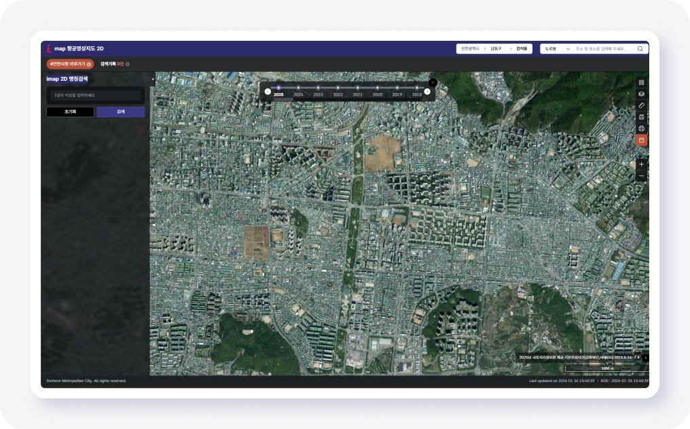Select 남동구 in the breadcrumb

(x=496, y=49)
